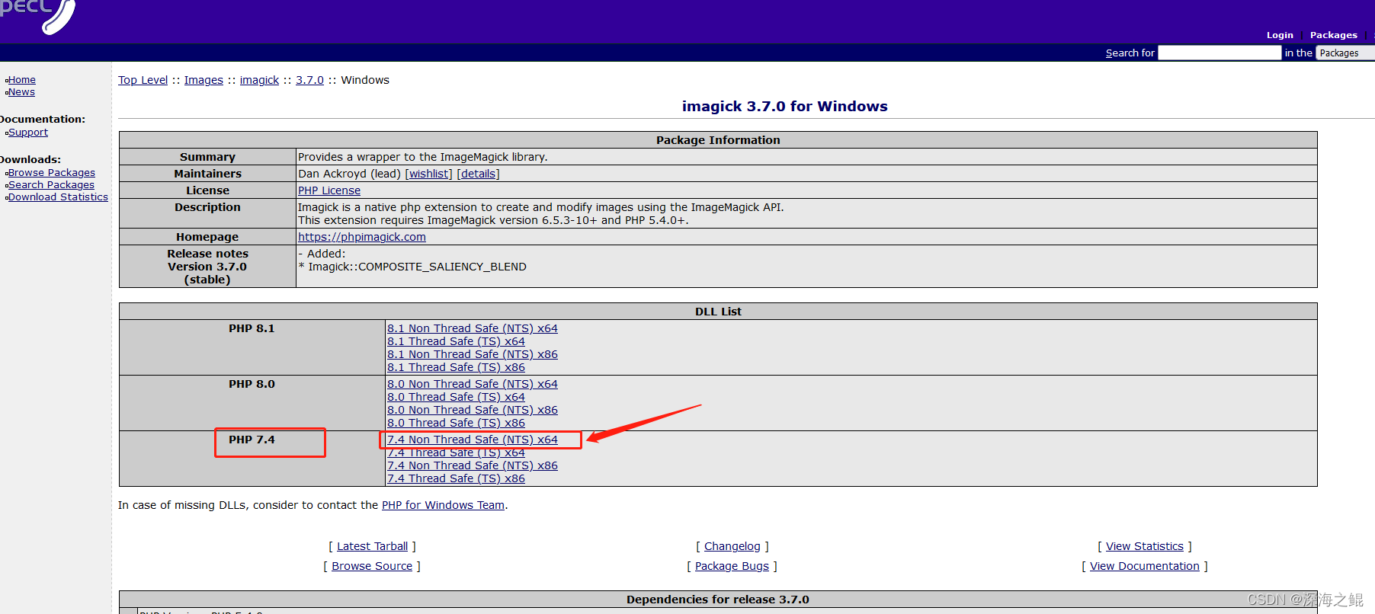Select 'Imagick::COMPOSITE_SALIENCY_BLEND' release note text
The height and width of the screenshot is (614, 1375).
pos(417,267)
